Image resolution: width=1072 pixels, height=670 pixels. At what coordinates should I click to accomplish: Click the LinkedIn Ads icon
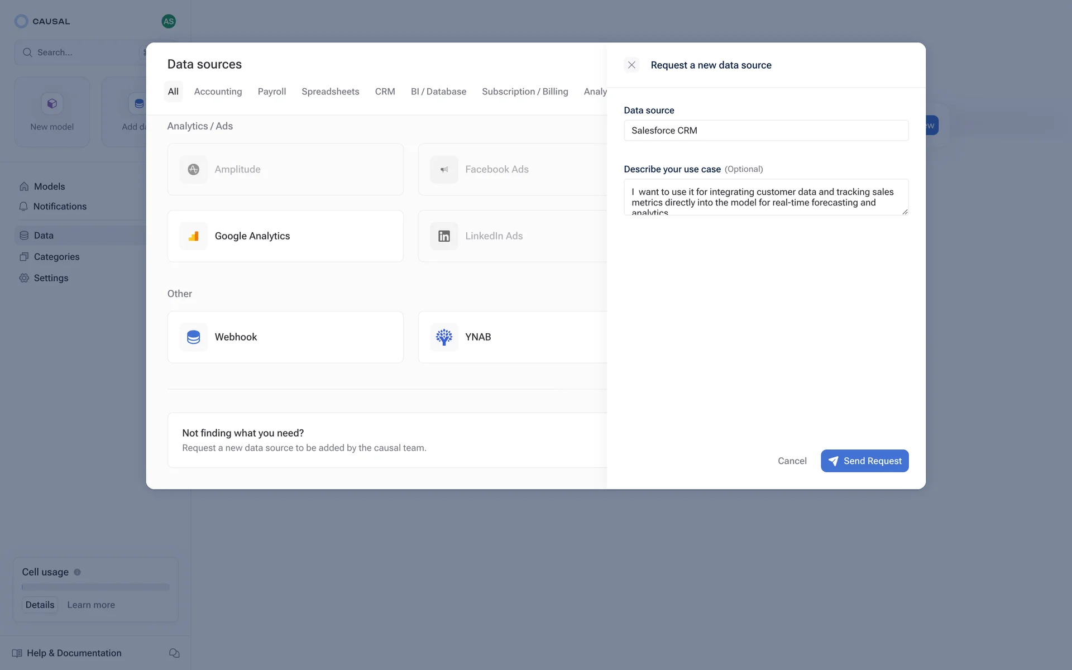click(x=444, y=236)
